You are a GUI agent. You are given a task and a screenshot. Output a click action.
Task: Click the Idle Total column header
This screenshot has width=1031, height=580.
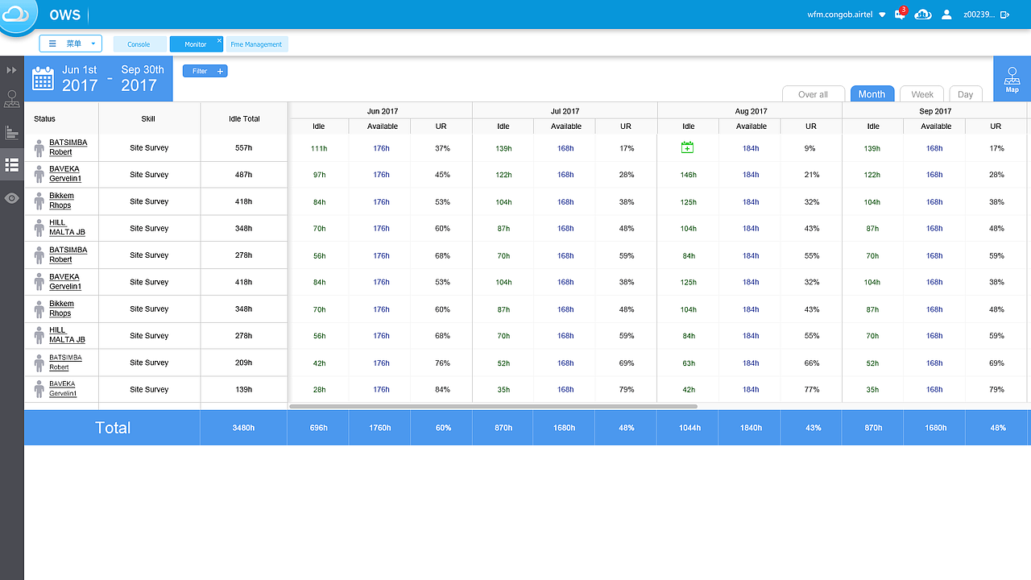(x=244, y=119)
